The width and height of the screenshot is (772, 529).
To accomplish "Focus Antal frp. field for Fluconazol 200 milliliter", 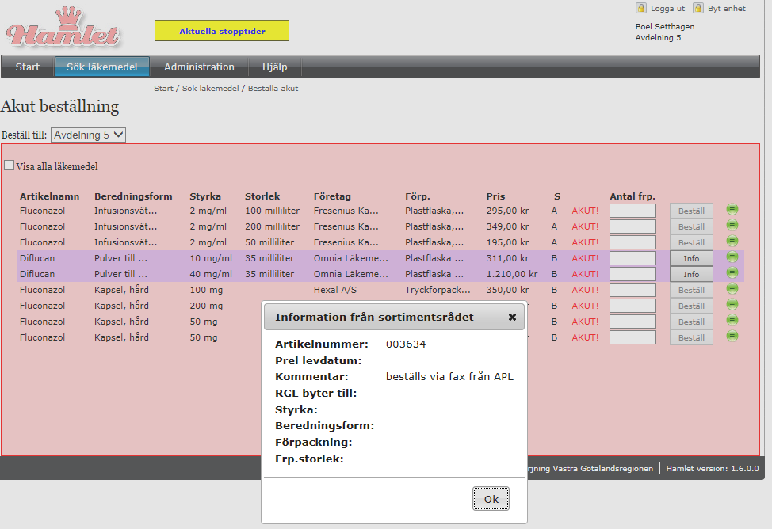I will point(633,226).
